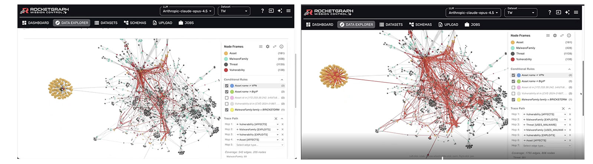Open hamburger menu in right window header
Screen dimensions: 593x164
coord(576,13)
